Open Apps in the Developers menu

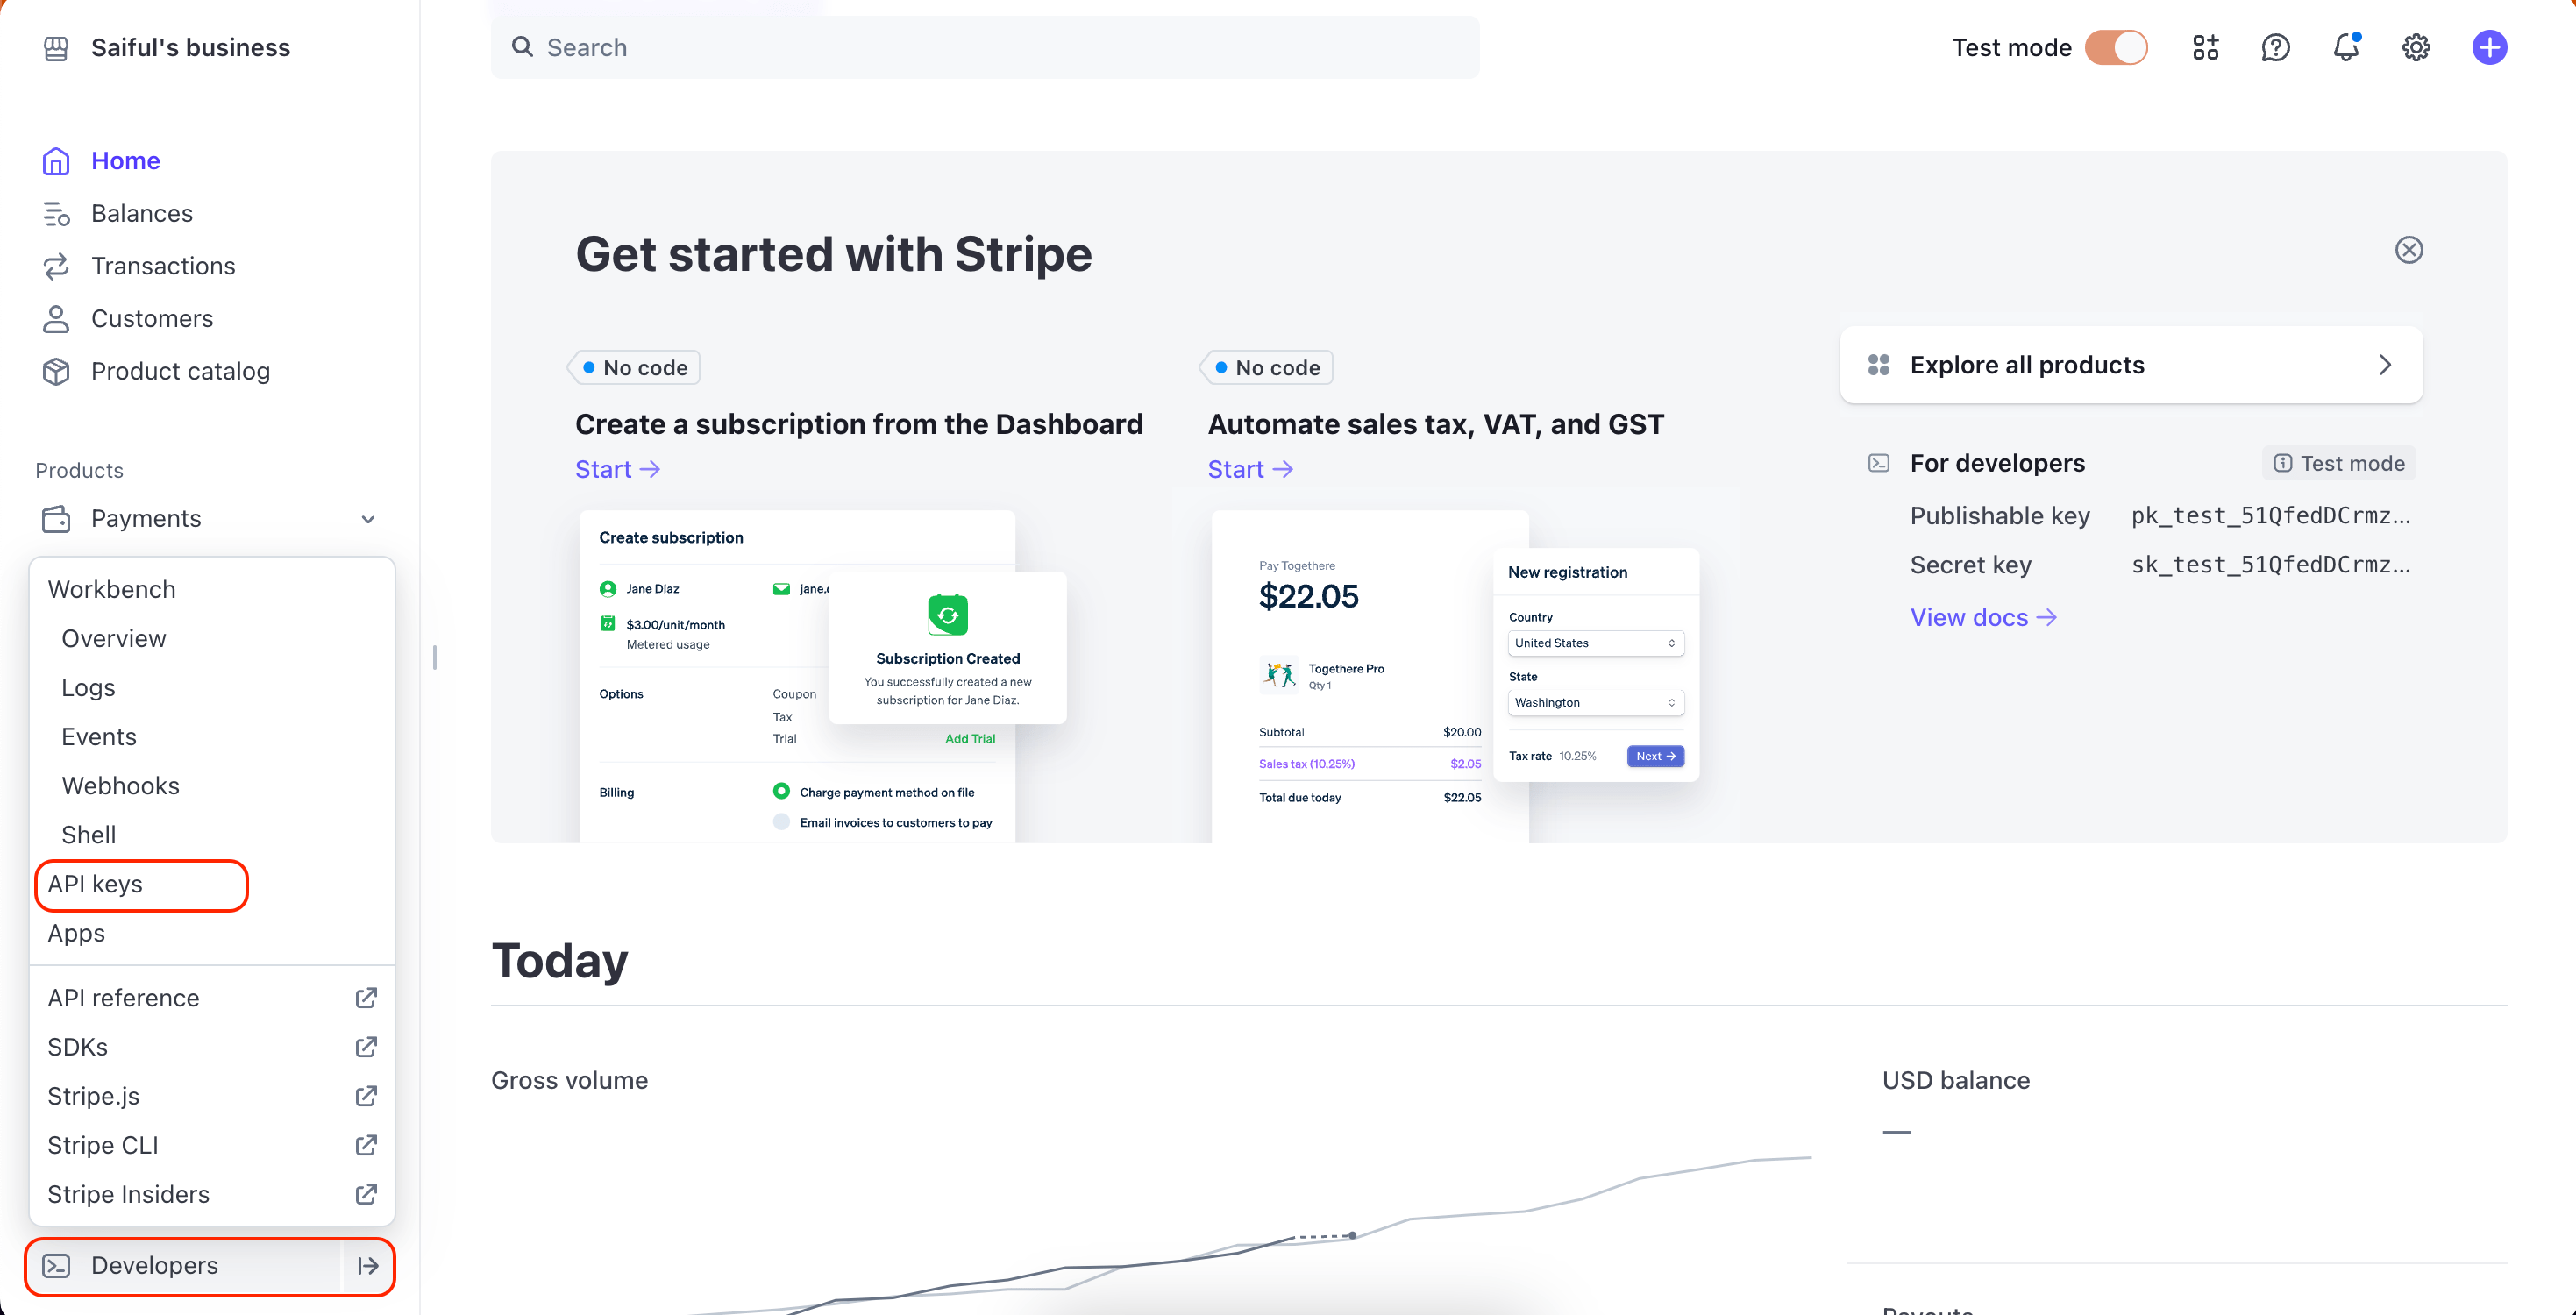point(76,933)
